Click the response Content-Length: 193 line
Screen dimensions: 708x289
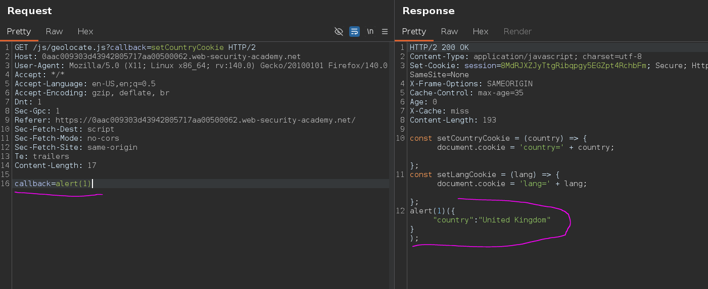[453, 120]
